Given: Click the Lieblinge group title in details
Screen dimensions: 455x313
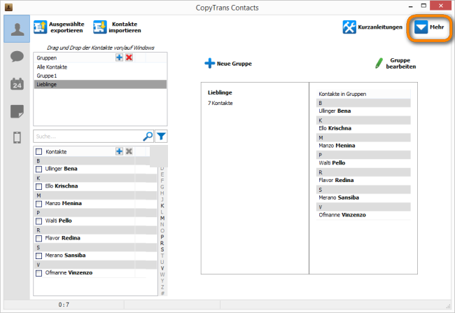Looking at the screenshot, I should click(220, 92).
